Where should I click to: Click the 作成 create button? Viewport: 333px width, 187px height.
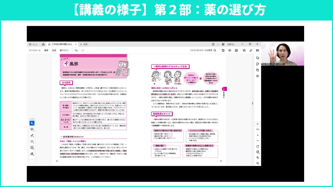[84, 44]
